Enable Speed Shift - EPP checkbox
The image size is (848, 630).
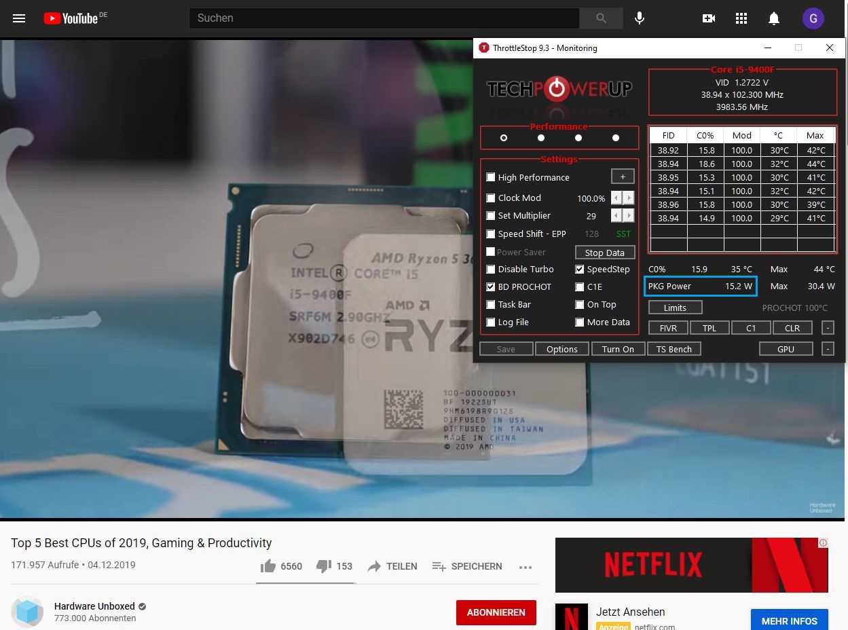pos(491,234)
